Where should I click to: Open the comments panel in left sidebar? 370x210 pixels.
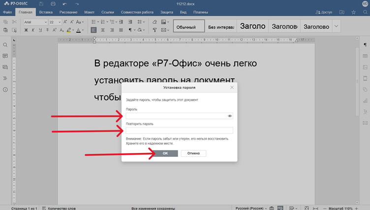click(5, 56)
